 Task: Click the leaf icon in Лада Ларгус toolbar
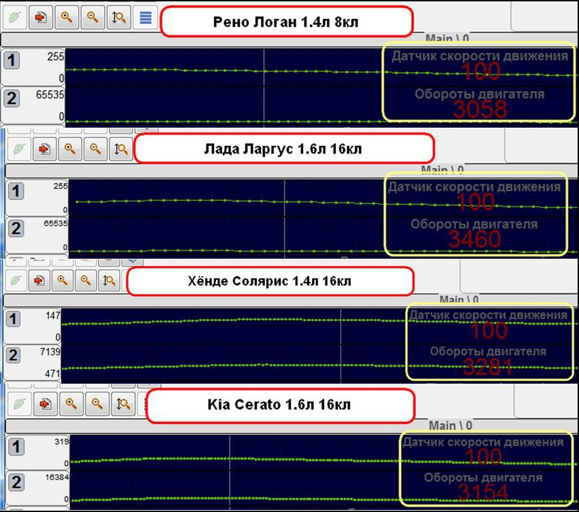click(19, 149)
